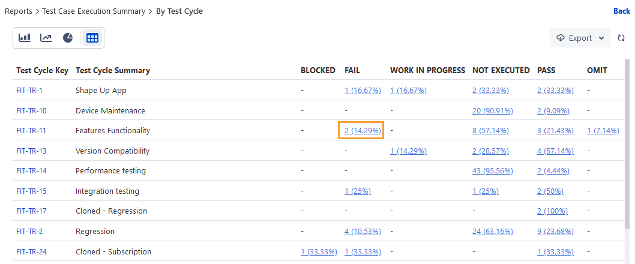Open Features Functionality omit 1 (7.14%)

tap(603, 131)
